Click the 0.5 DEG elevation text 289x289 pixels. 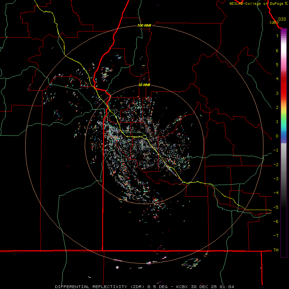(x=157, y=287)
